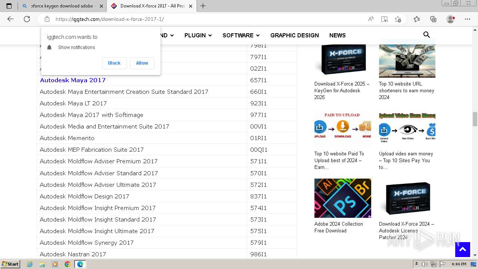Switch to xforce keygen search tab

pos(62,6)
